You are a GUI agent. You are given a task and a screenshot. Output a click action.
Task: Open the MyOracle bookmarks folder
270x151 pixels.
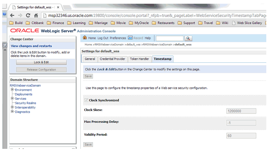point(139,23)
